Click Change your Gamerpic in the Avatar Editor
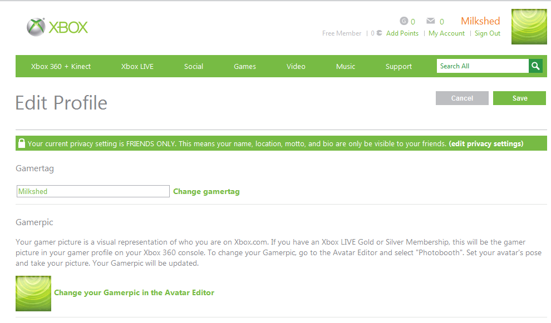 [134, 293]
